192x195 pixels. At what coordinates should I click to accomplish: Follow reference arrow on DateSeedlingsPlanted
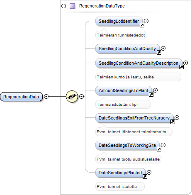coord(145,176)
